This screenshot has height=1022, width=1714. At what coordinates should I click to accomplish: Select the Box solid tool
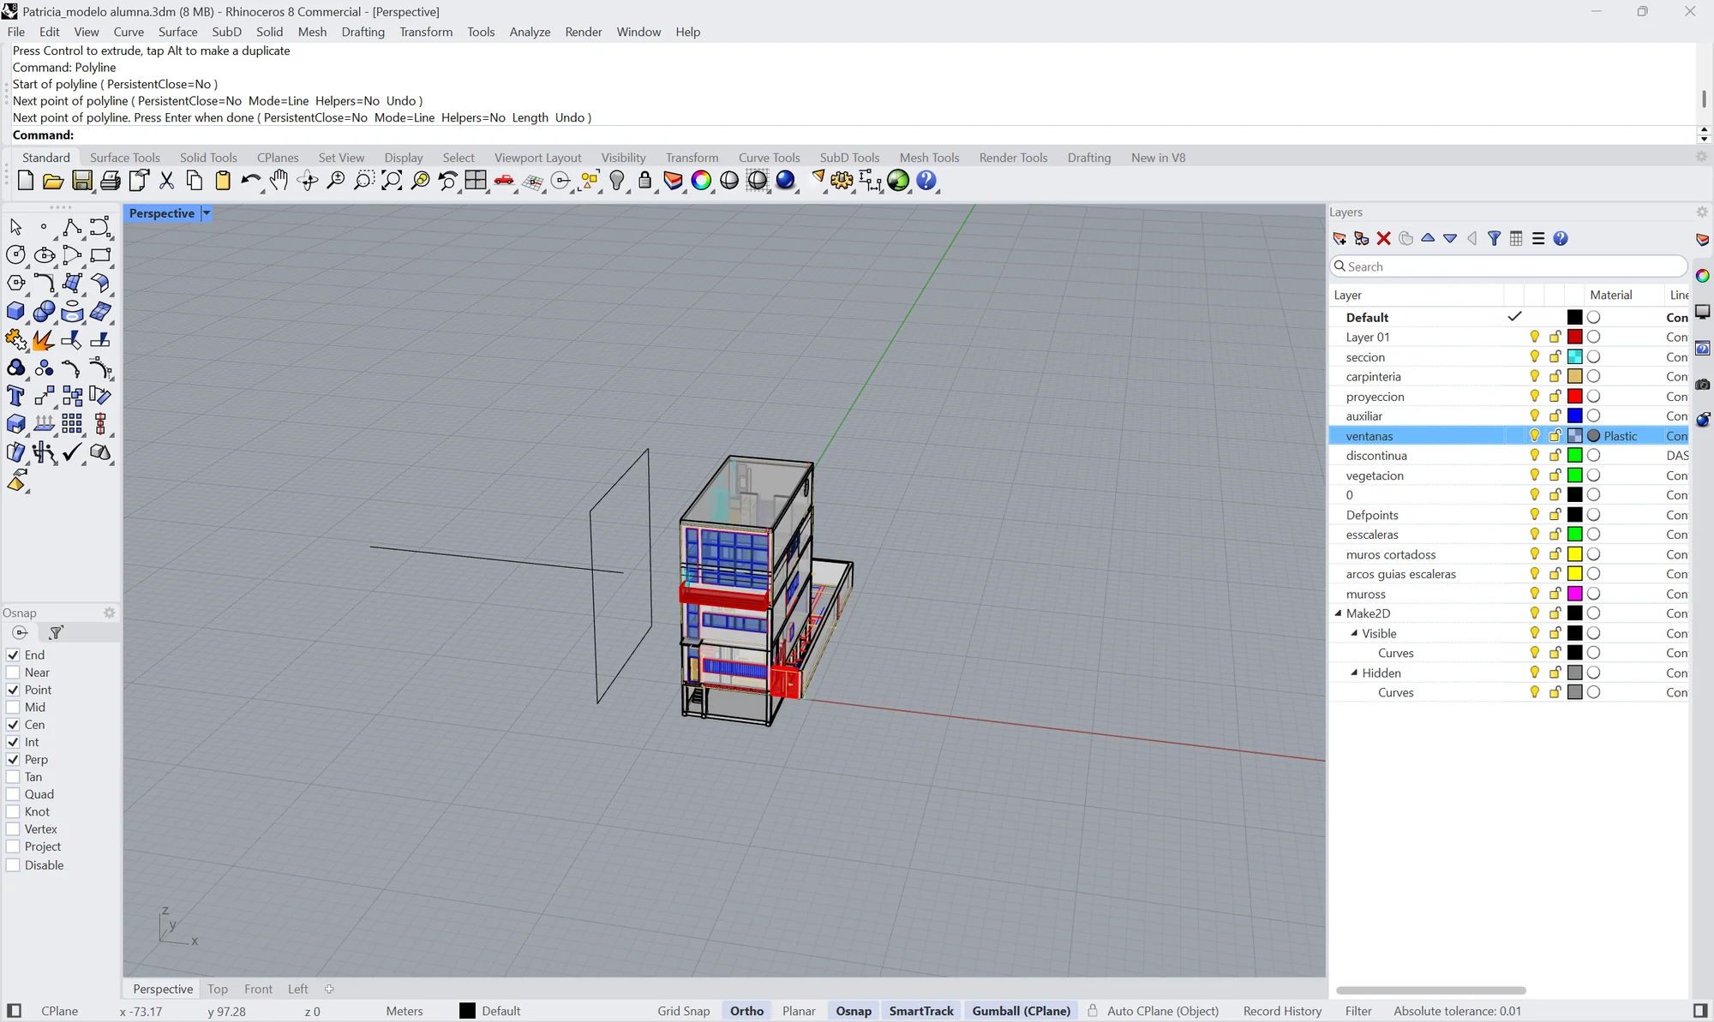point(15,311)
